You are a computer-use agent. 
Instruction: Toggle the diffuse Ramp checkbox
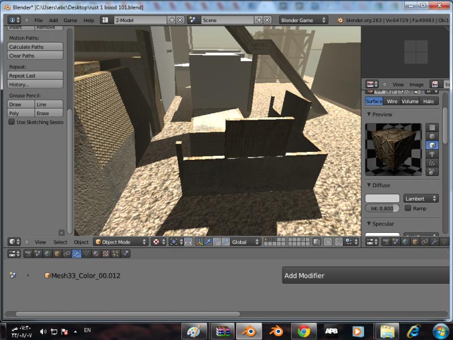408,209
